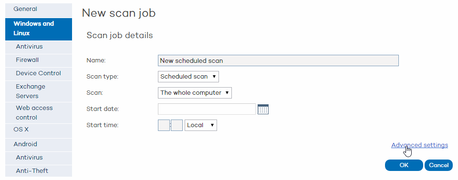This screenshot has height=180, width=458.
Task: Focus the Name text field
Action: [x=278, y=60]
